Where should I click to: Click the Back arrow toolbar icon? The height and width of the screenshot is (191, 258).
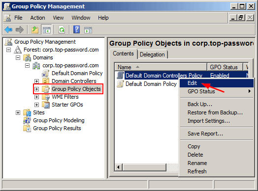pos(8,29)
